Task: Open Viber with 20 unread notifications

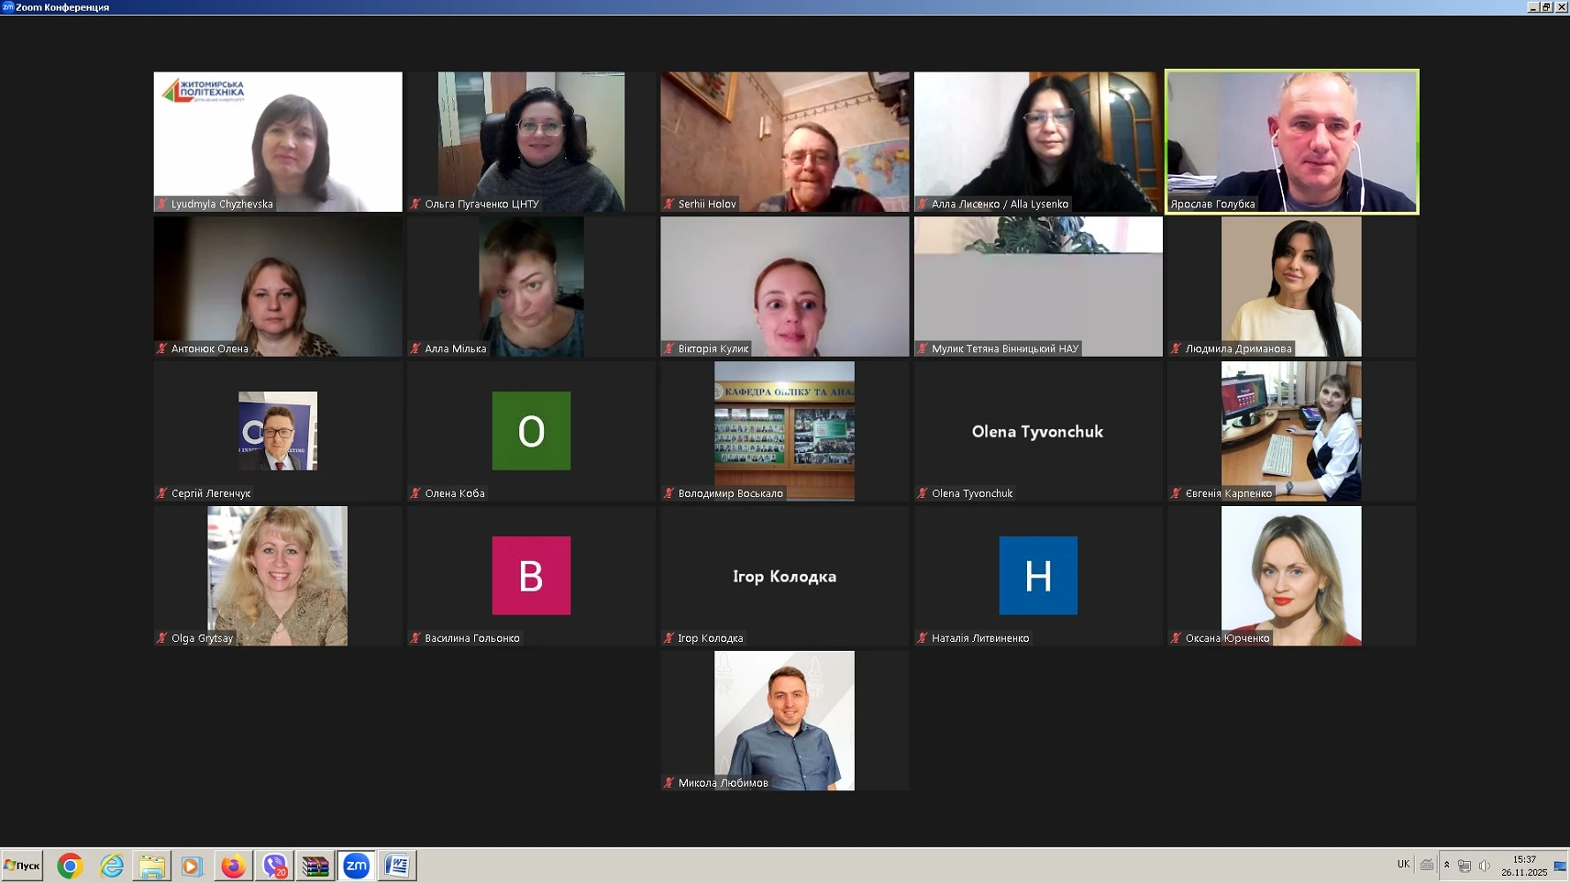Action: click(x=276, y=866)
